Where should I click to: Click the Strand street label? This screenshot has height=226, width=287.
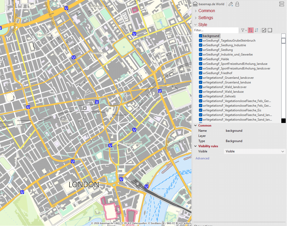coord(166,145)
